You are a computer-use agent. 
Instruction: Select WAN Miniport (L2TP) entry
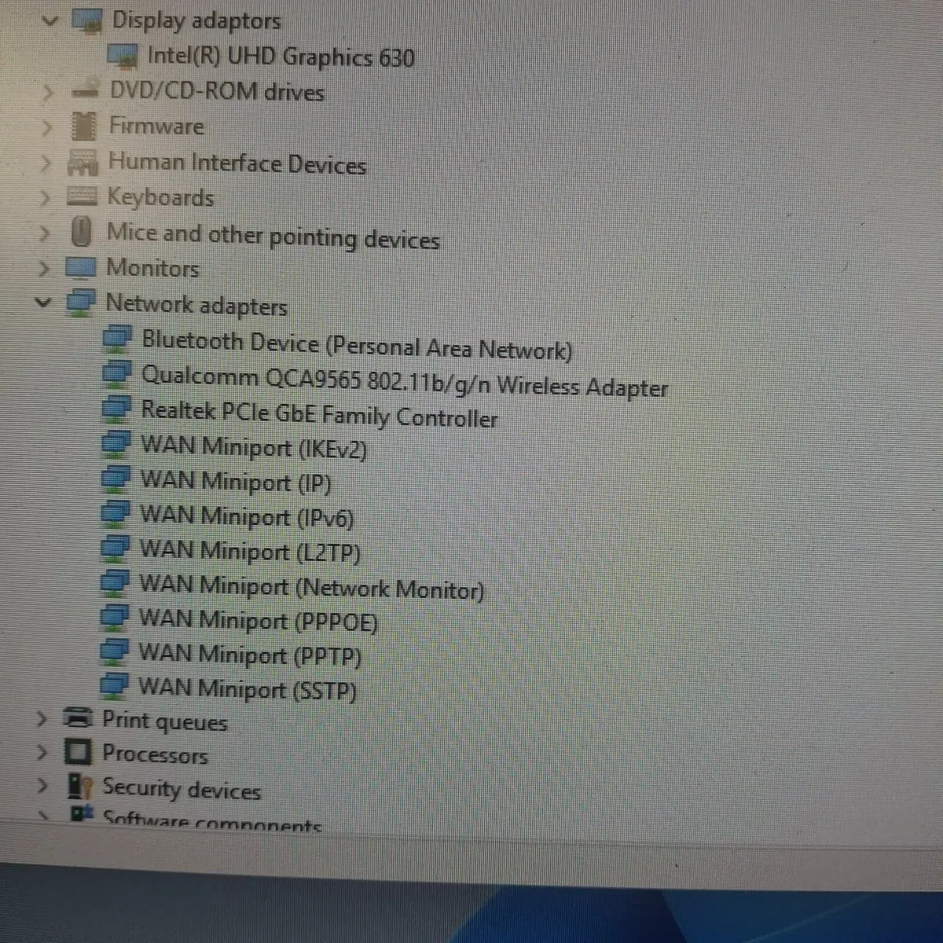click(250, 551)
